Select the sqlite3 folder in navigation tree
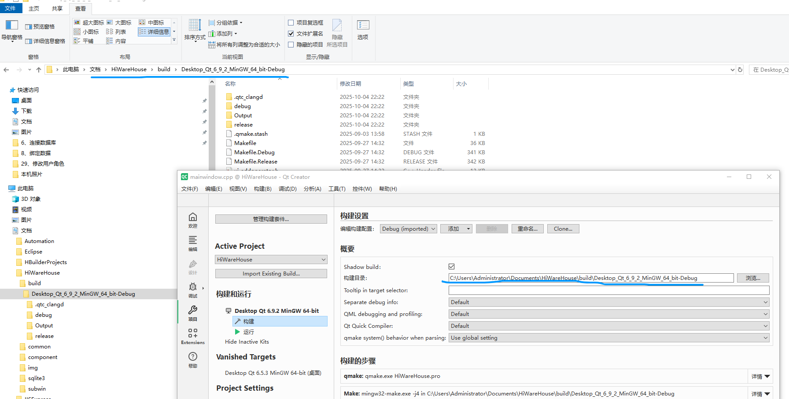This screenshot has width=789, height=399. 37,378
